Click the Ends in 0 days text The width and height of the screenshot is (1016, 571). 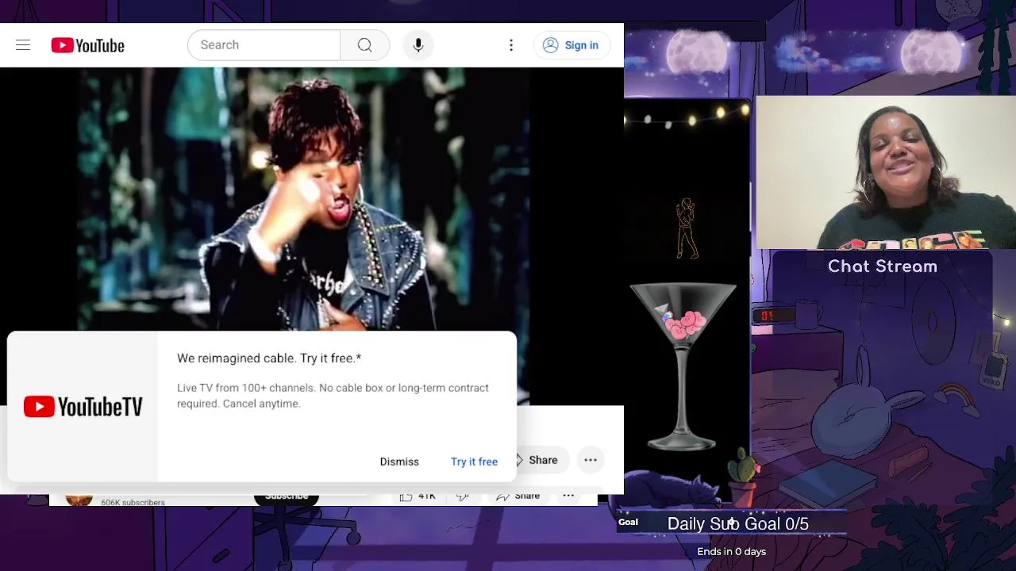pyautogui.click(x=732, y=552)
